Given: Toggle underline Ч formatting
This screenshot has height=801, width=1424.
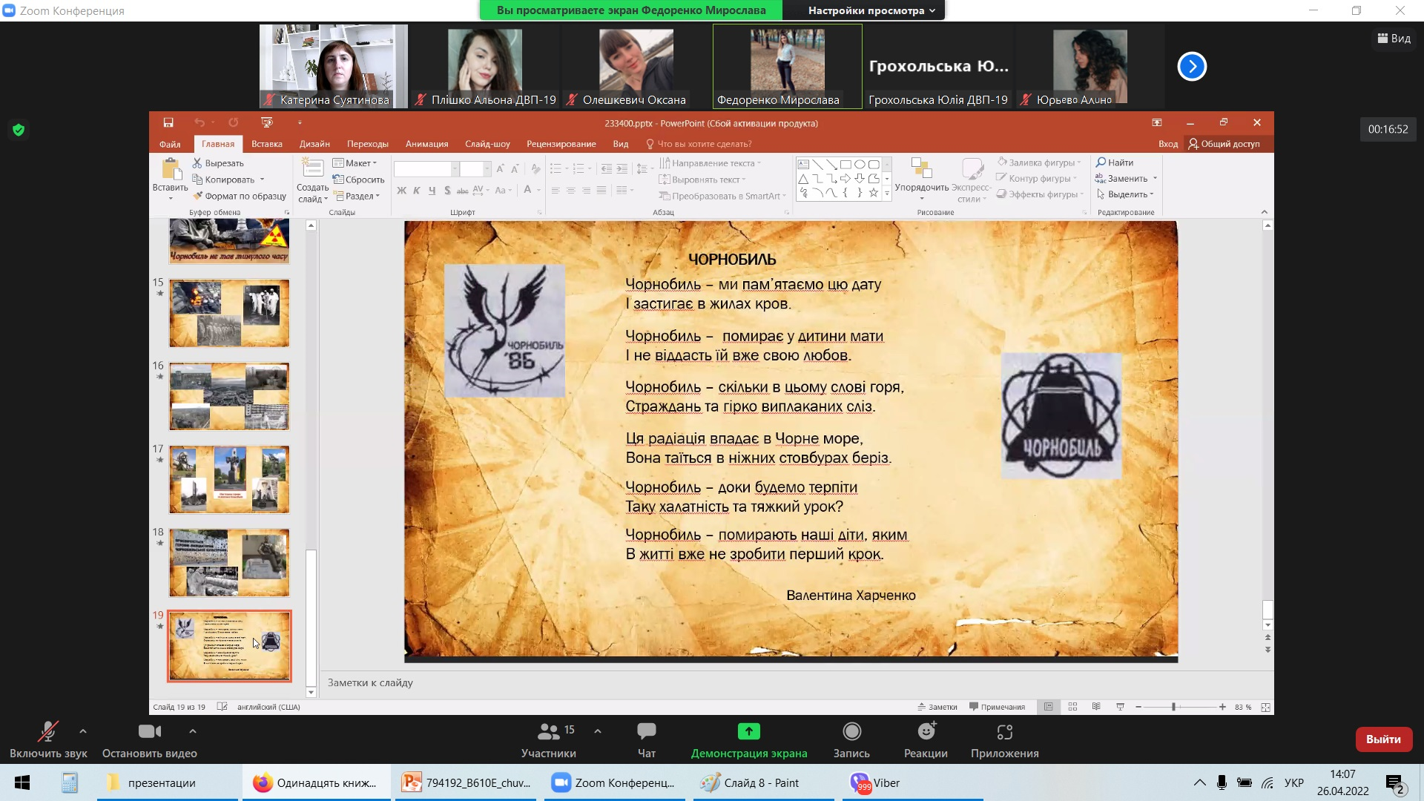Looking at the screenshot, I should [432, 191].
